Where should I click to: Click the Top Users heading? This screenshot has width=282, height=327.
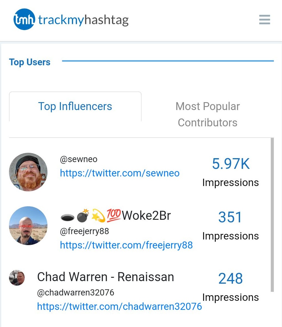pyautogui.click(x=29, y=62)
